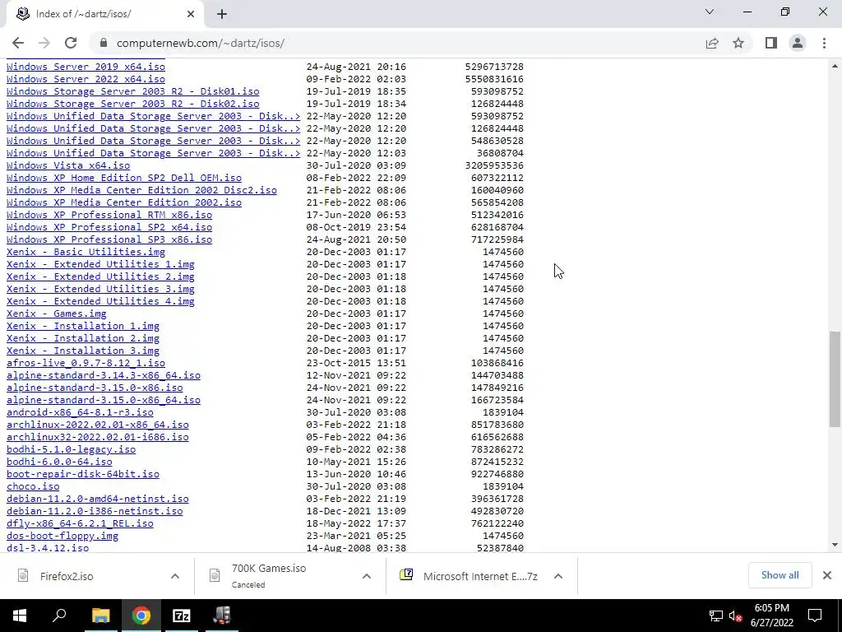Screen dimensions: 842x632
Task: Click the canceled 700K Games.iso download
Action: pos(269,575)
